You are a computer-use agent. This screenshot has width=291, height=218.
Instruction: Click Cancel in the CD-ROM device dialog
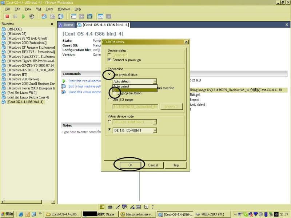[153, 165]
